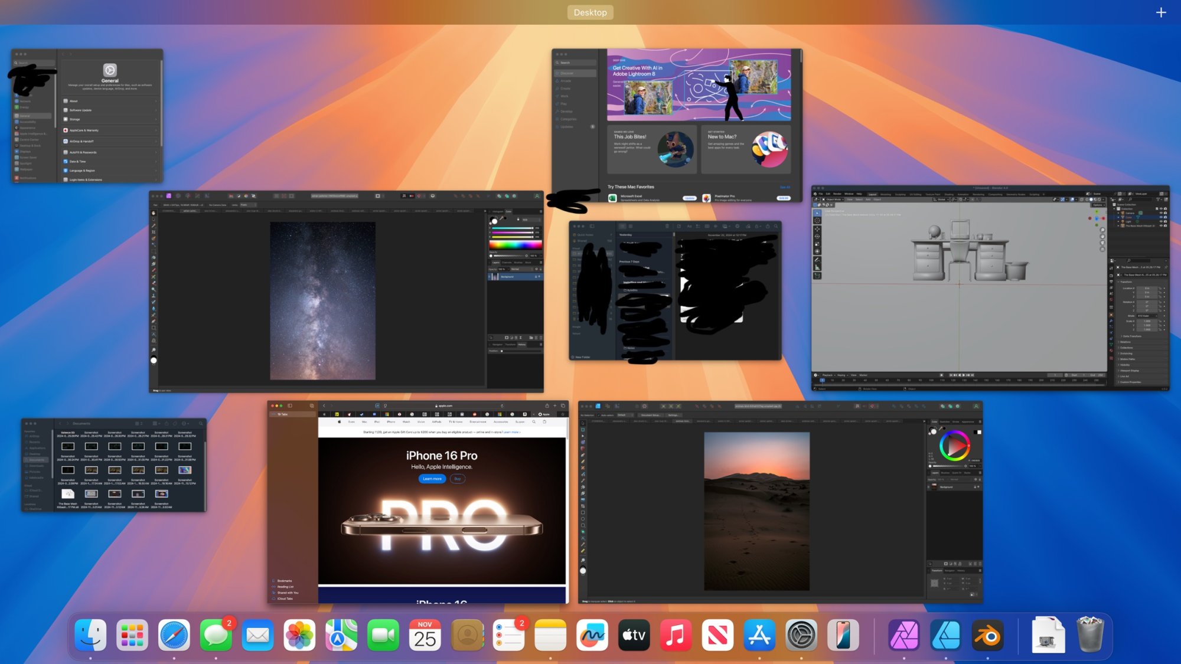Click the filter funnel icon in Blender's Outliner
This screenshot has height=664, width=1181.
pos(1159,199)
